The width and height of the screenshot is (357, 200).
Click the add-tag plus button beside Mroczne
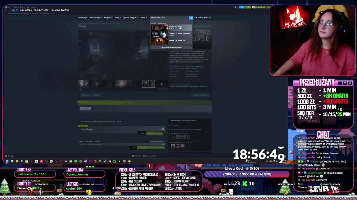pos(206,86)
